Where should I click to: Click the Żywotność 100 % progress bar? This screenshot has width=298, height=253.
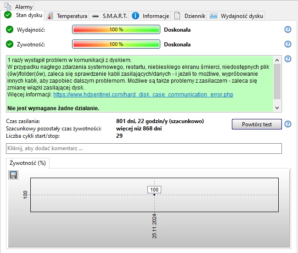(116, 44)
